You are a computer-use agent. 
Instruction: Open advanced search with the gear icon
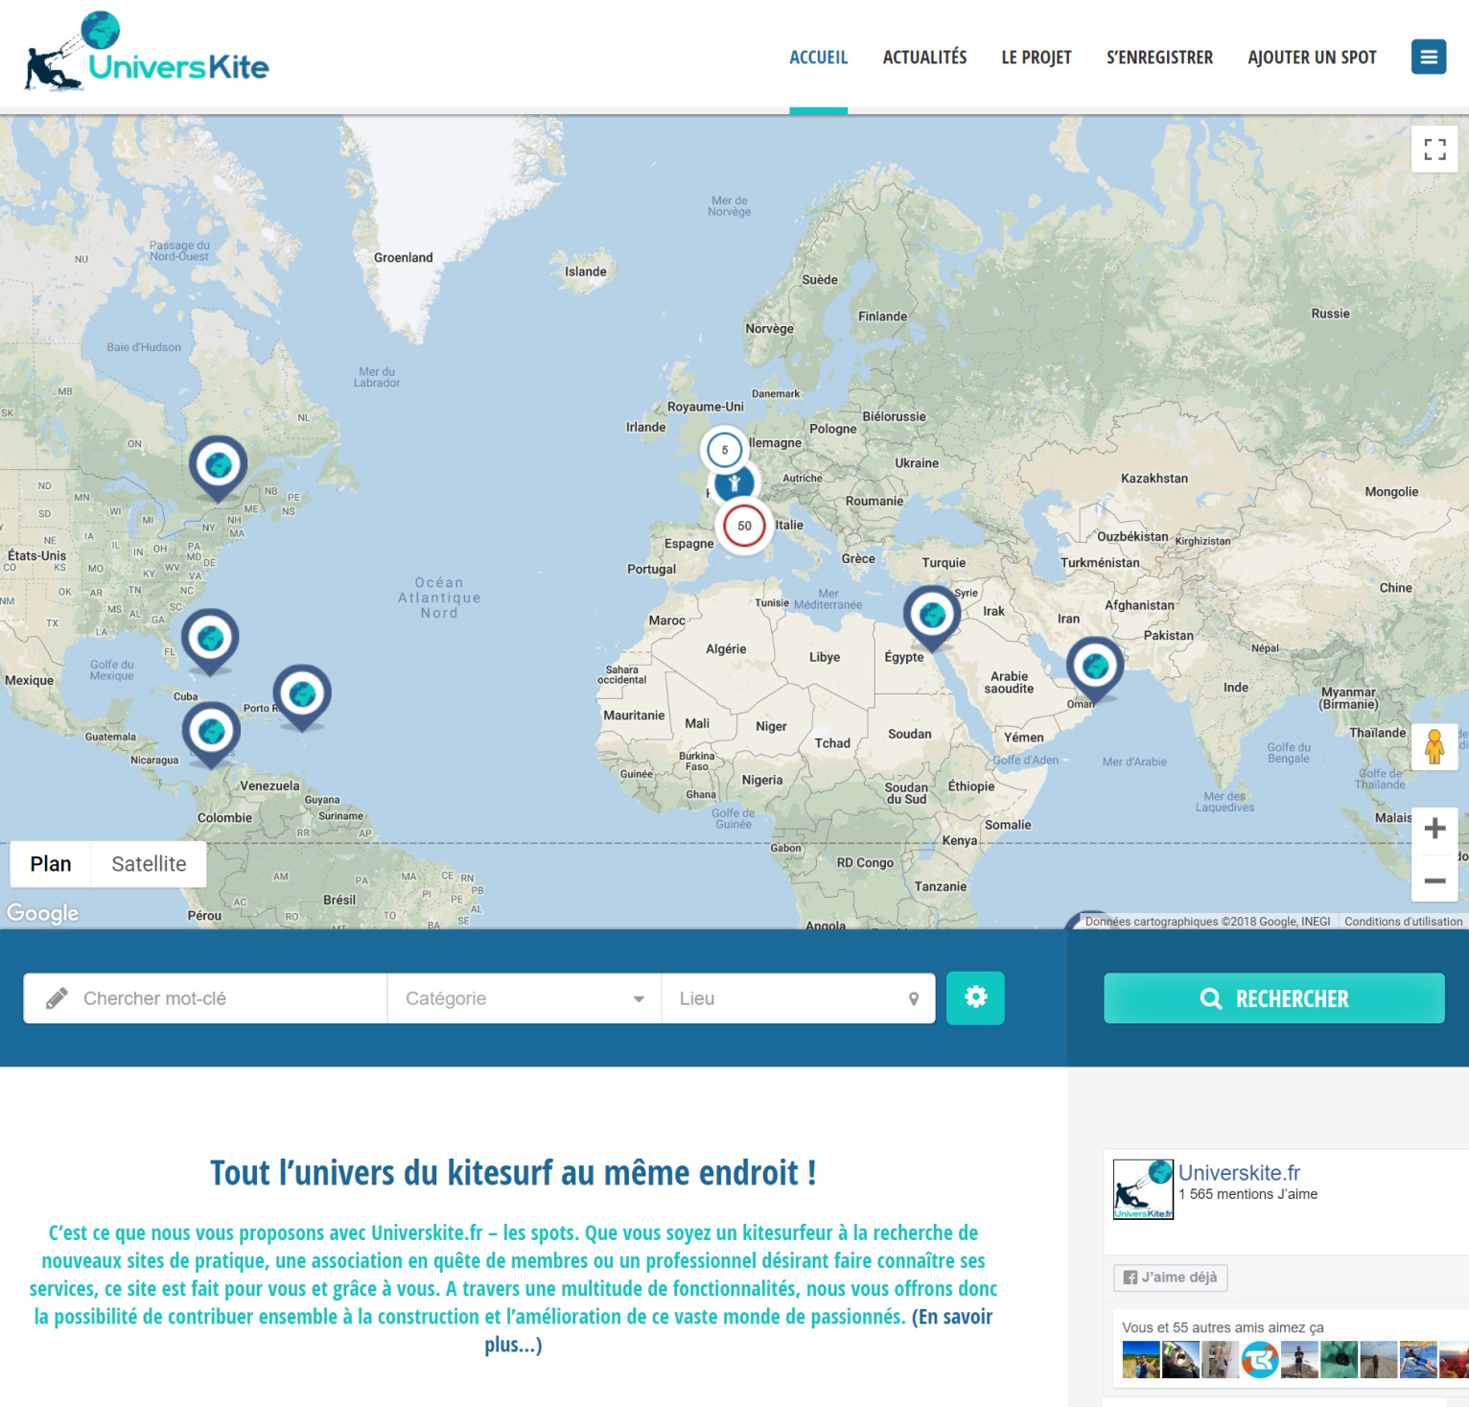coord(975,997)
